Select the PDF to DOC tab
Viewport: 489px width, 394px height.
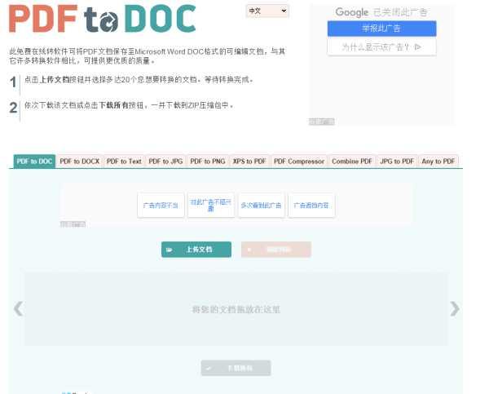(x=34, y=162)
